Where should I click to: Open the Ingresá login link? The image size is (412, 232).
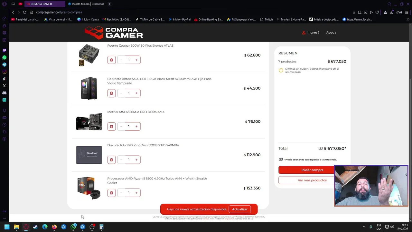(311, 33)
